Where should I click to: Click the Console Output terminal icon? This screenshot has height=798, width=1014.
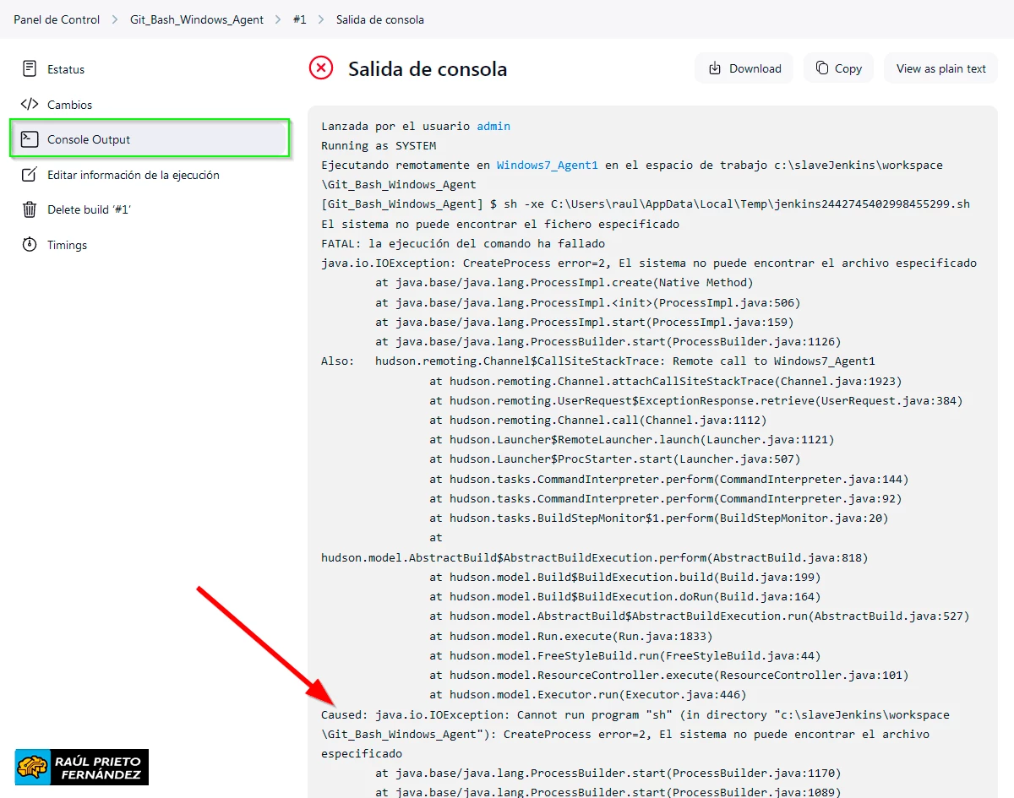click(x=30, y=139)
